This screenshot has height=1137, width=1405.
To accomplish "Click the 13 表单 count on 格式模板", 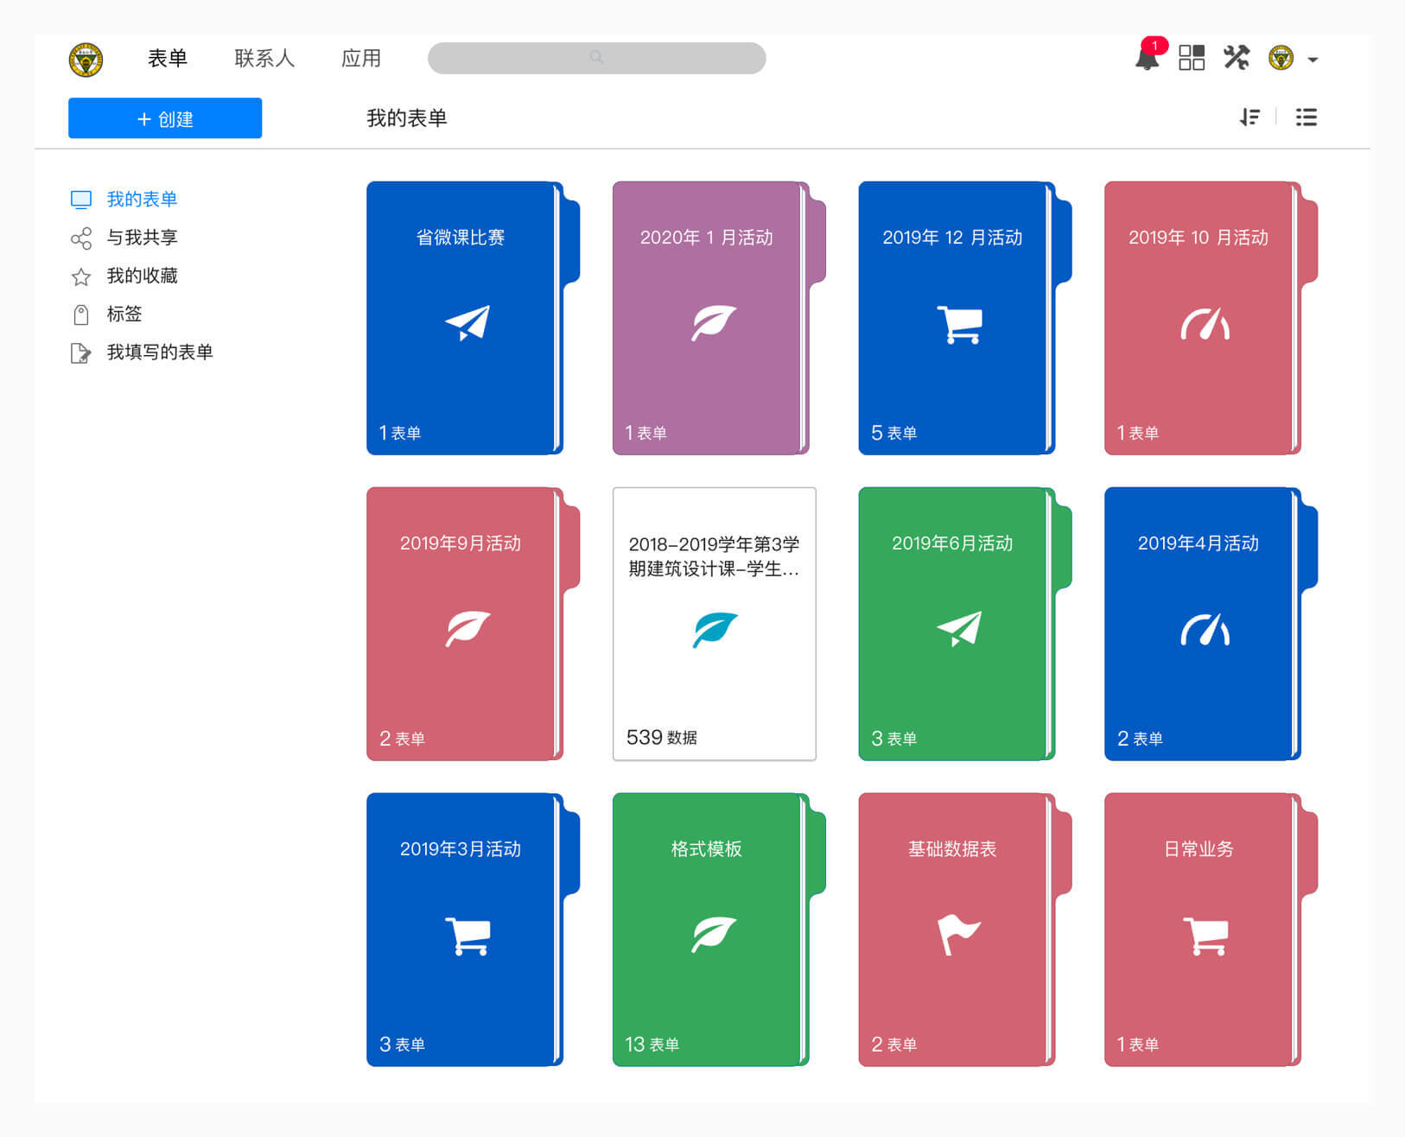I will (652, 1045).
